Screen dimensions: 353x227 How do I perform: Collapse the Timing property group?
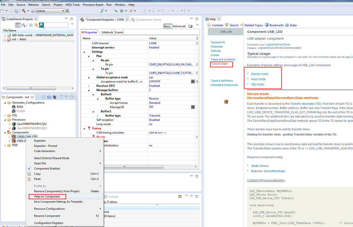click(84, 129)
